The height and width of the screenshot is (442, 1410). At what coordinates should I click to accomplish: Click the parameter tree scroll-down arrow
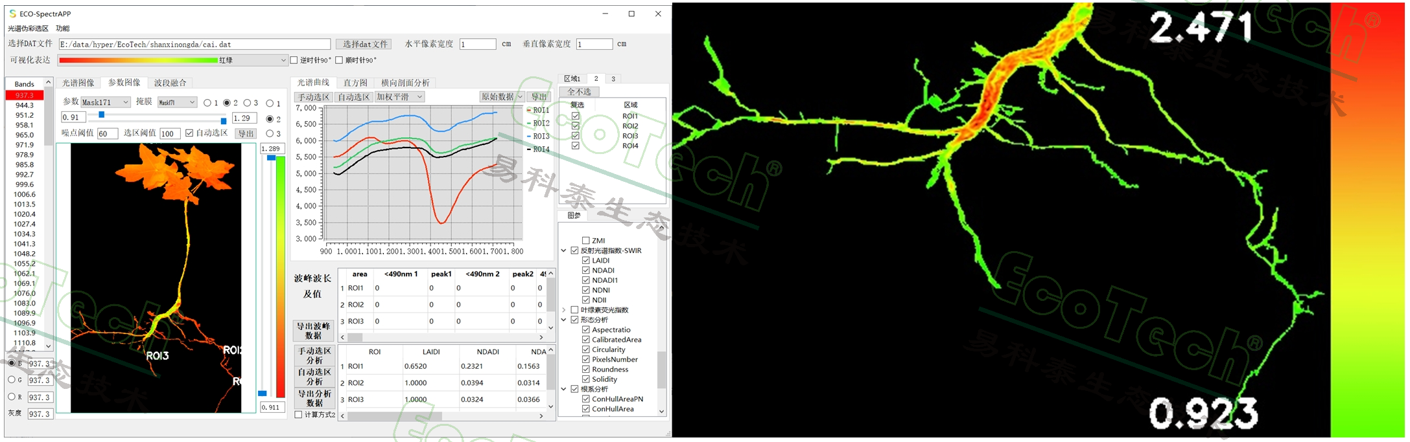coord(662,411)
